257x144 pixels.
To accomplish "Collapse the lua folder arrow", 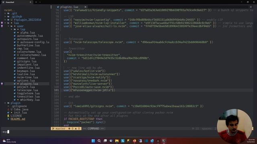I will pyautogui.click(x=5, y=23).
